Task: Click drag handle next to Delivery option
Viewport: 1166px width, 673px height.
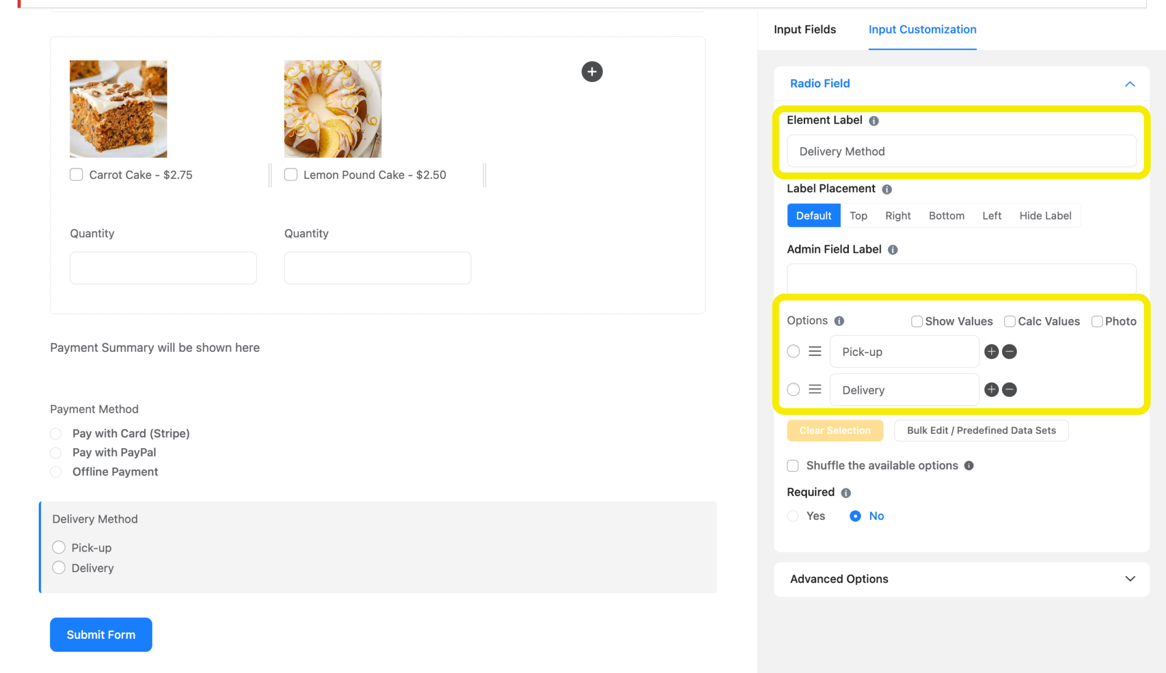Action: coord(815,389)
